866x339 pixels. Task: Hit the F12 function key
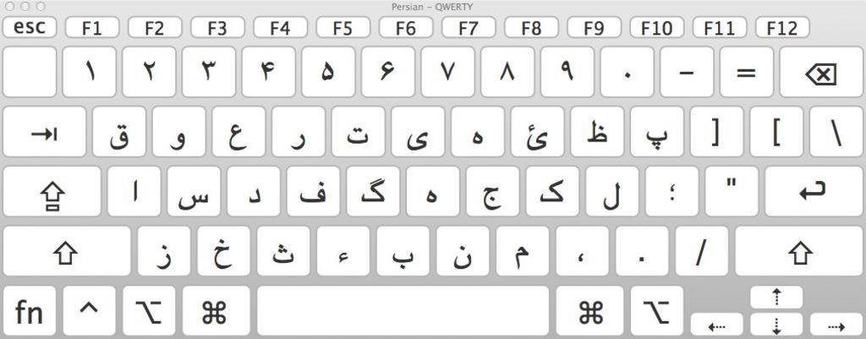[x=781, y=28]
